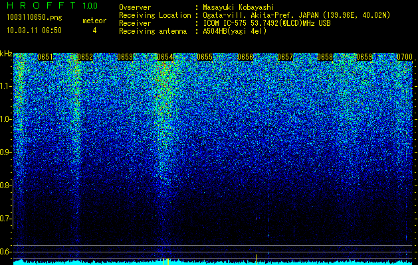Click the 0700 time marker
This screenshot has height=265, width=418.
coord(405,57)
